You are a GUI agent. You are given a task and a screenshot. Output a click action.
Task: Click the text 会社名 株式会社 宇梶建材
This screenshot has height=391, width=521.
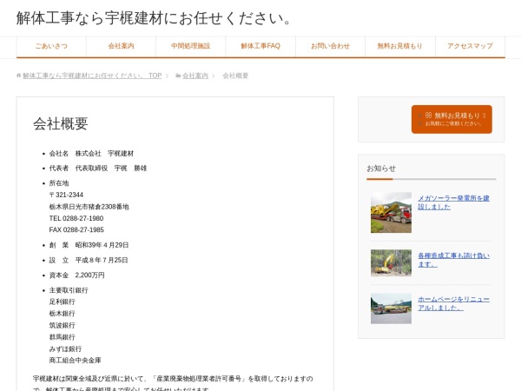[x=91, y=153]
